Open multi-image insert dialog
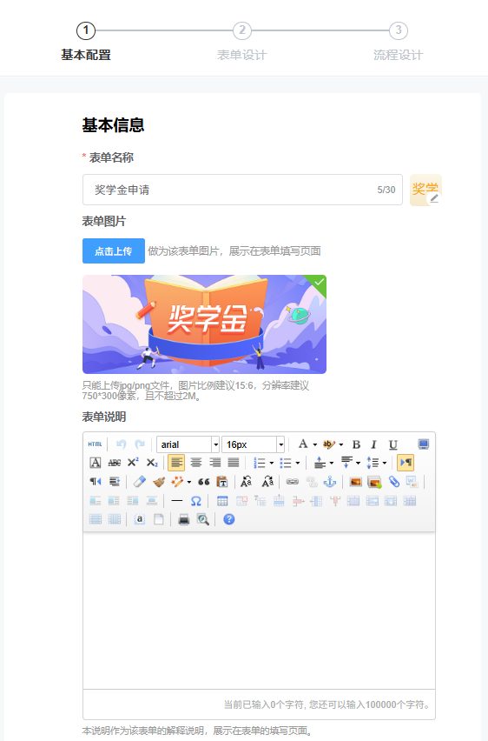Viewport: 488px width, 741px height. click(x=374, y=482)
